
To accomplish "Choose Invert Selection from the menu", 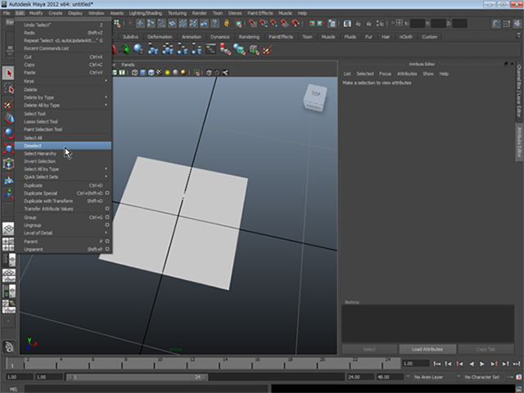I will click(x=64, y=161).
